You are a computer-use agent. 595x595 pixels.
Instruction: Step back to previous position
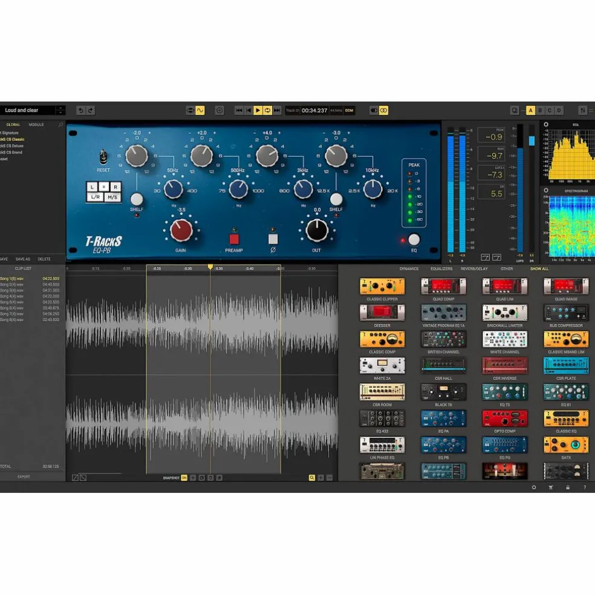click(248, 111)
